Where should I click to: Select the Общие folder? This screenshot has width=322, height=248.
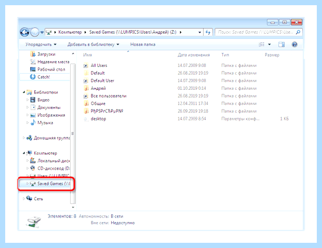[98, 104]
